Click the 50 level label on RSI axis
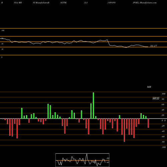This screenshot has height=167, width=167. pyautogui.click(x=2, y=44)
